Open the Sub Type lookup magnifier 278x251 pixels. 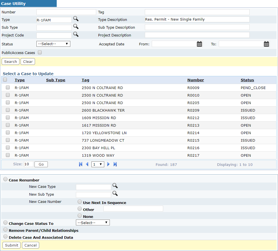76,27
